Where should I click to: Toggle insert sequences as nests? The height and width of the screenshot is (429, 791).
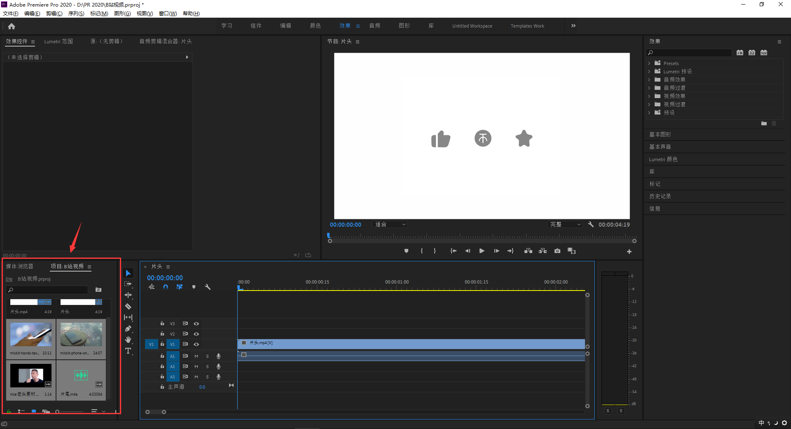(x=152, y=287)
